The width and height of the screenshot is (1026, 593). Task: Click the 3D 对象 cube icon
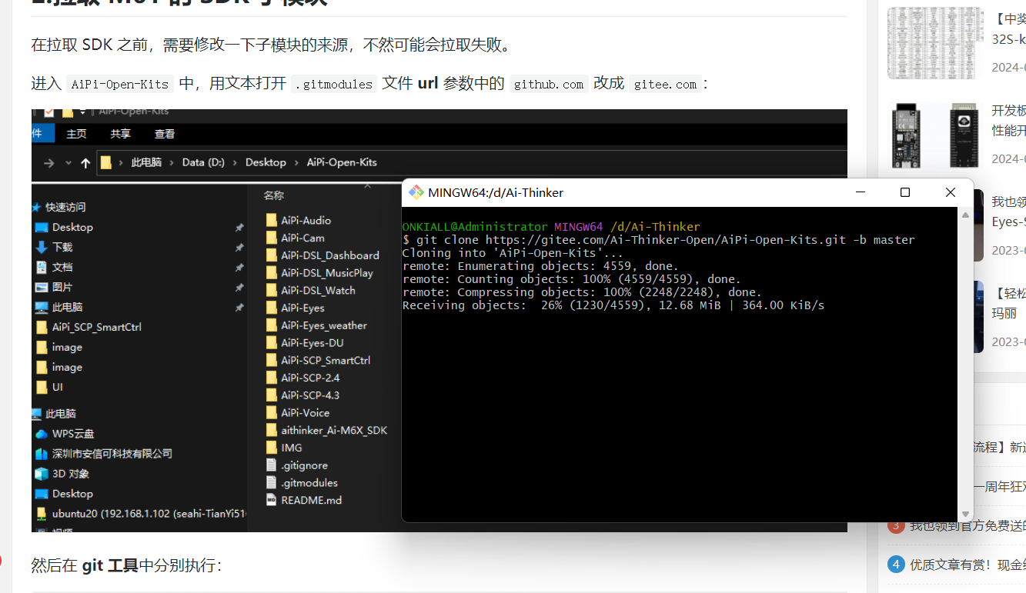[x=42, y=474]
